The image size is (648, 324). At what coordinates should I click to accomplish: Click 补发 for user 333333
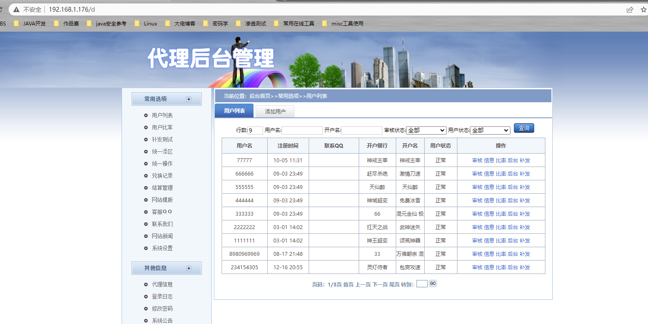[525, 214]
